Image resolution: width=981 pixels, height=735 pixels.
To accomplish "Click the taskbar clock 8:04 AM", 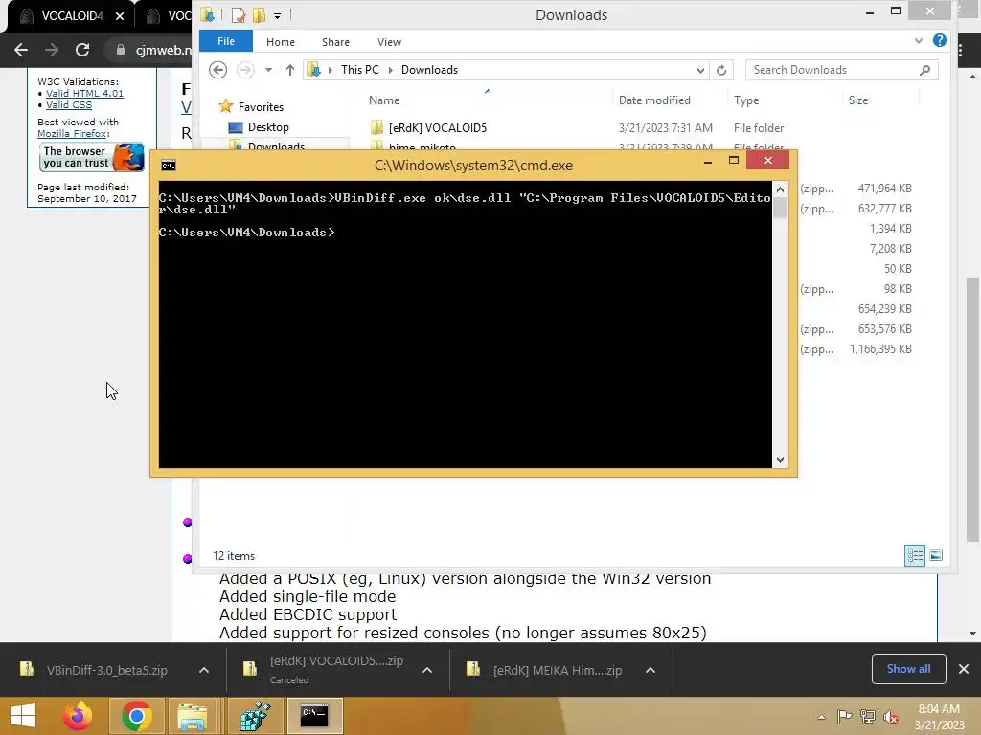I will tap(939, 709).
